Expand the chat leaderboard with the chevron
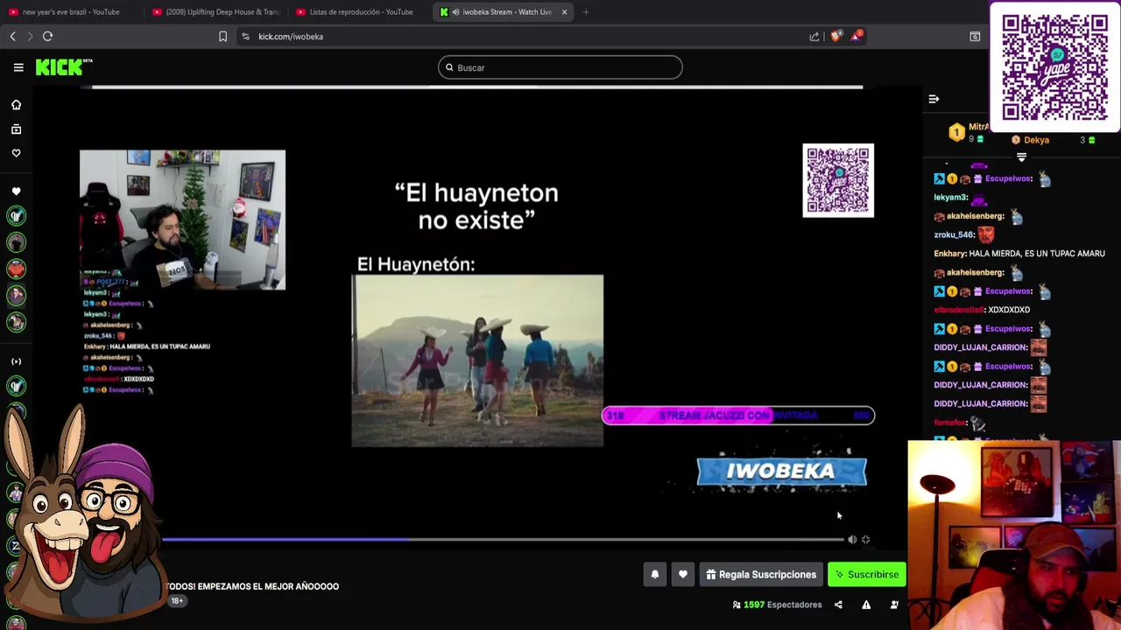This screenshot has height=630, width=1121. click(x=1021, y=157)
